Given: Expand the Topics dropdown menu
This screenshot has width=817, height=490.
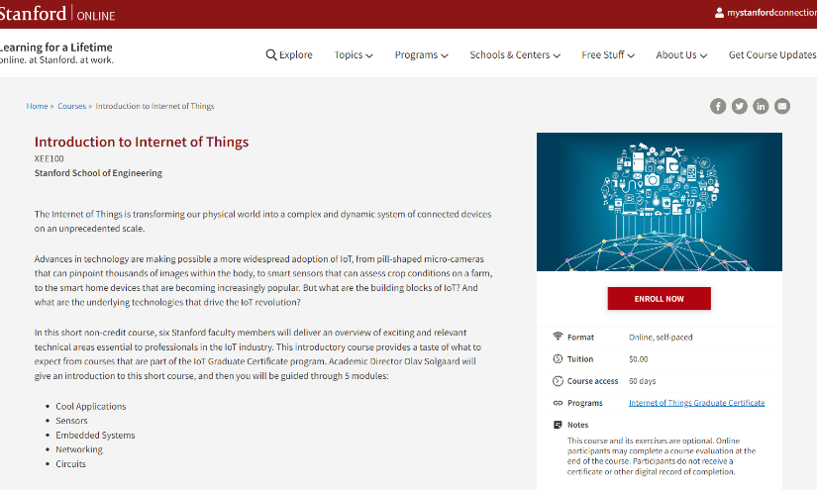Looking at the screenshot, I should point(354,55).
